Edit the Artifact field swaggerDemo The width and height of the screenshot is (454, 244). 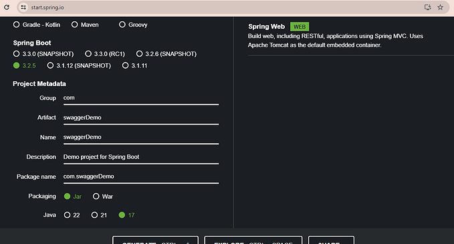141,118
